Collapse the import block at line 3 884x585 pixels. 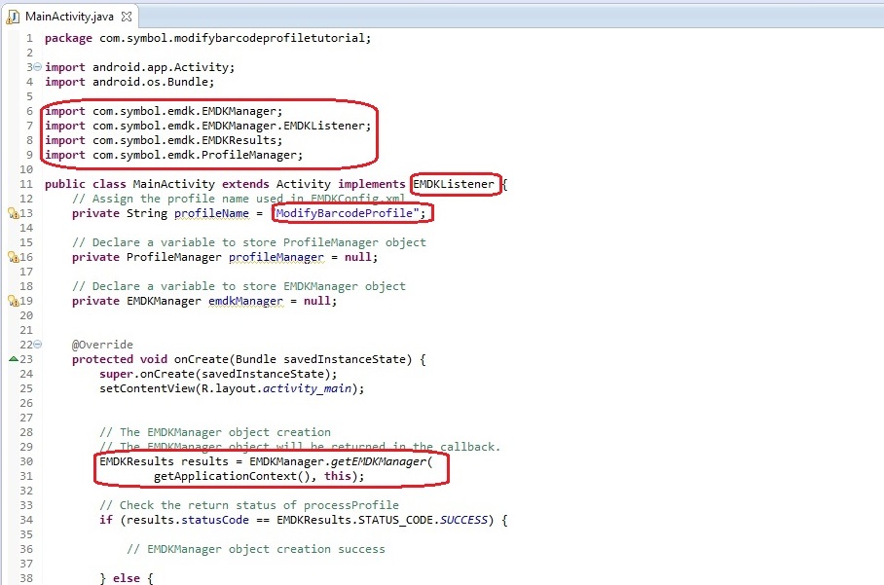pos(37,67)
